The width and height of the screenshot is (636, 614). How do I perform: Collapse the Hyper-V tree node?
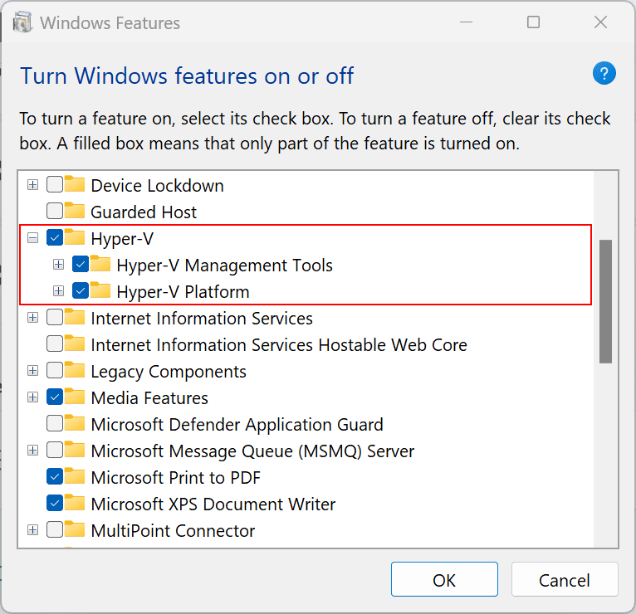pos(32,238)
